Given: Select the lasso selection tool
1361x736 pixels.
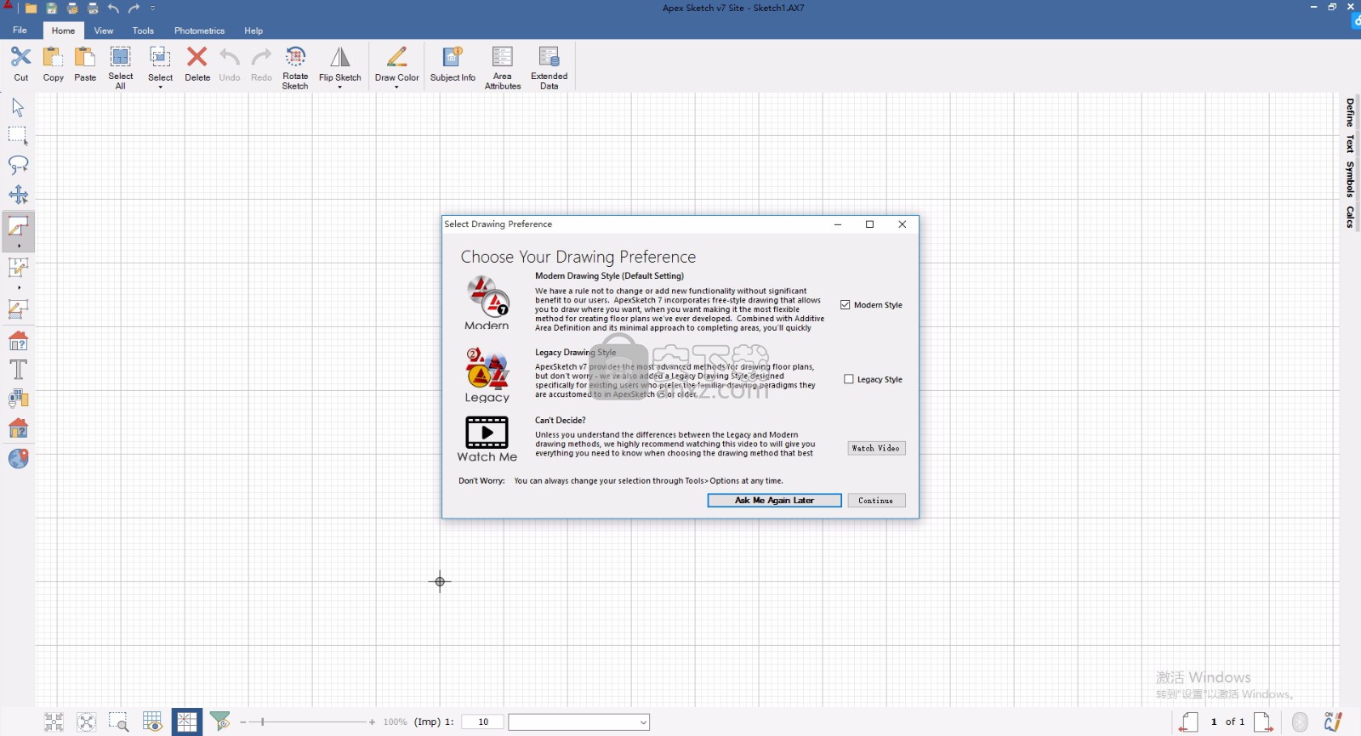Looking at the screenshot, I should tap(18, 165).
